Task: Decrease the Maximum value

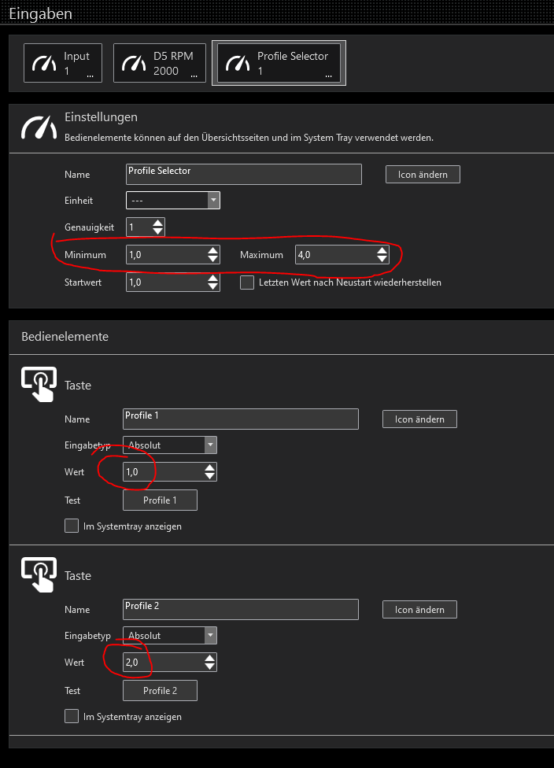Action: 382,259
